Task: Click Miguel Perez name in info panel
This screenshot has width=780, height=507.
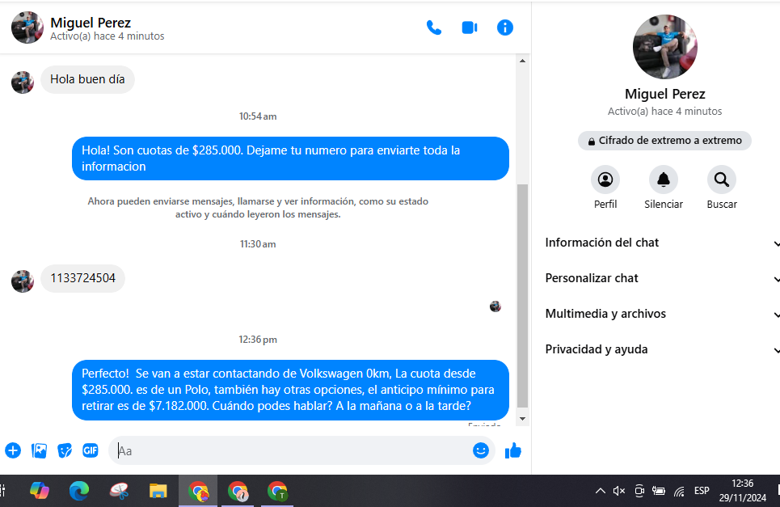Action: pos(665,94)
